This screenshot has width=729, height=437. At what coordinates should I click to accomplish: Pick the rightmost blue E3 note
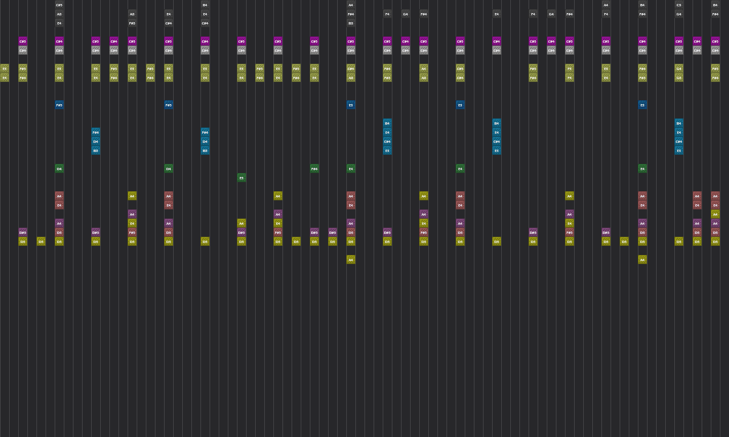[679, 150]
